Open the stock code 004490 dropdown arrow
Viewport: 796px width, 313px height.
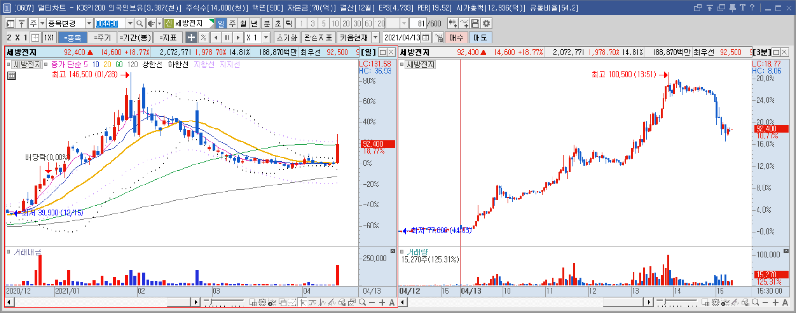[130, 23]
